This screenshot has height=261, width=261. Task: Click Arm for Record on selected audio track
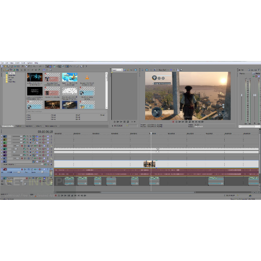[22, 170]
